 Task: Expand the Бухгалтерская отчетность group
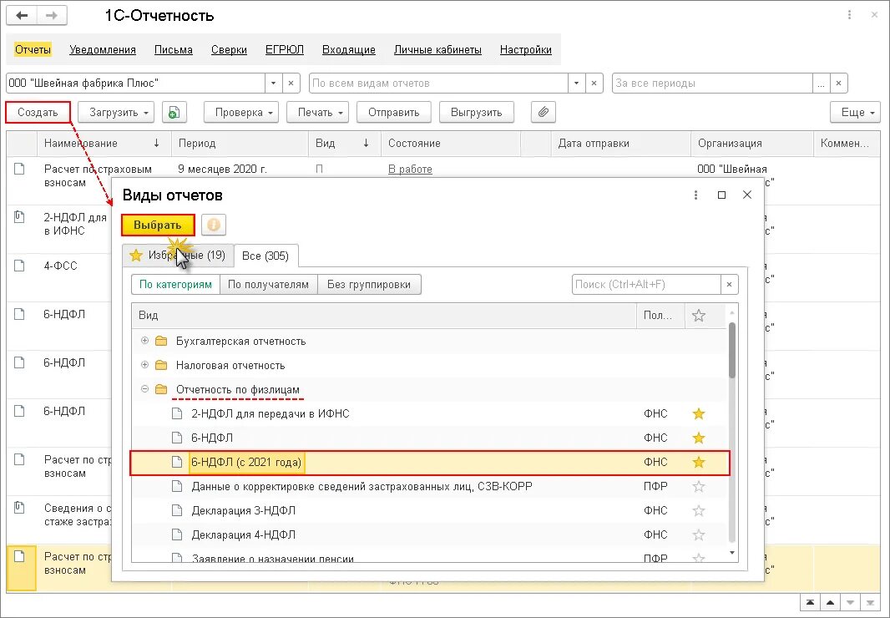tap(144, 341)
